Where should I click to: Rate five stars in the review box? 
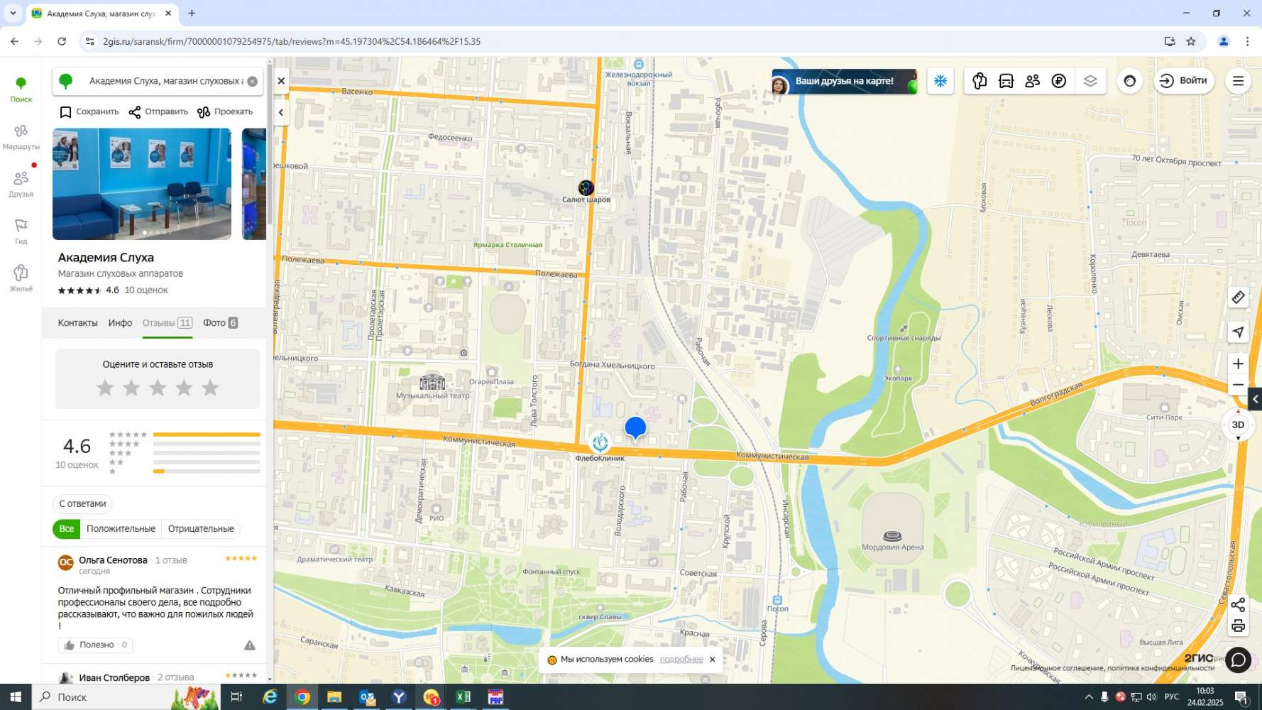(210, 388)
